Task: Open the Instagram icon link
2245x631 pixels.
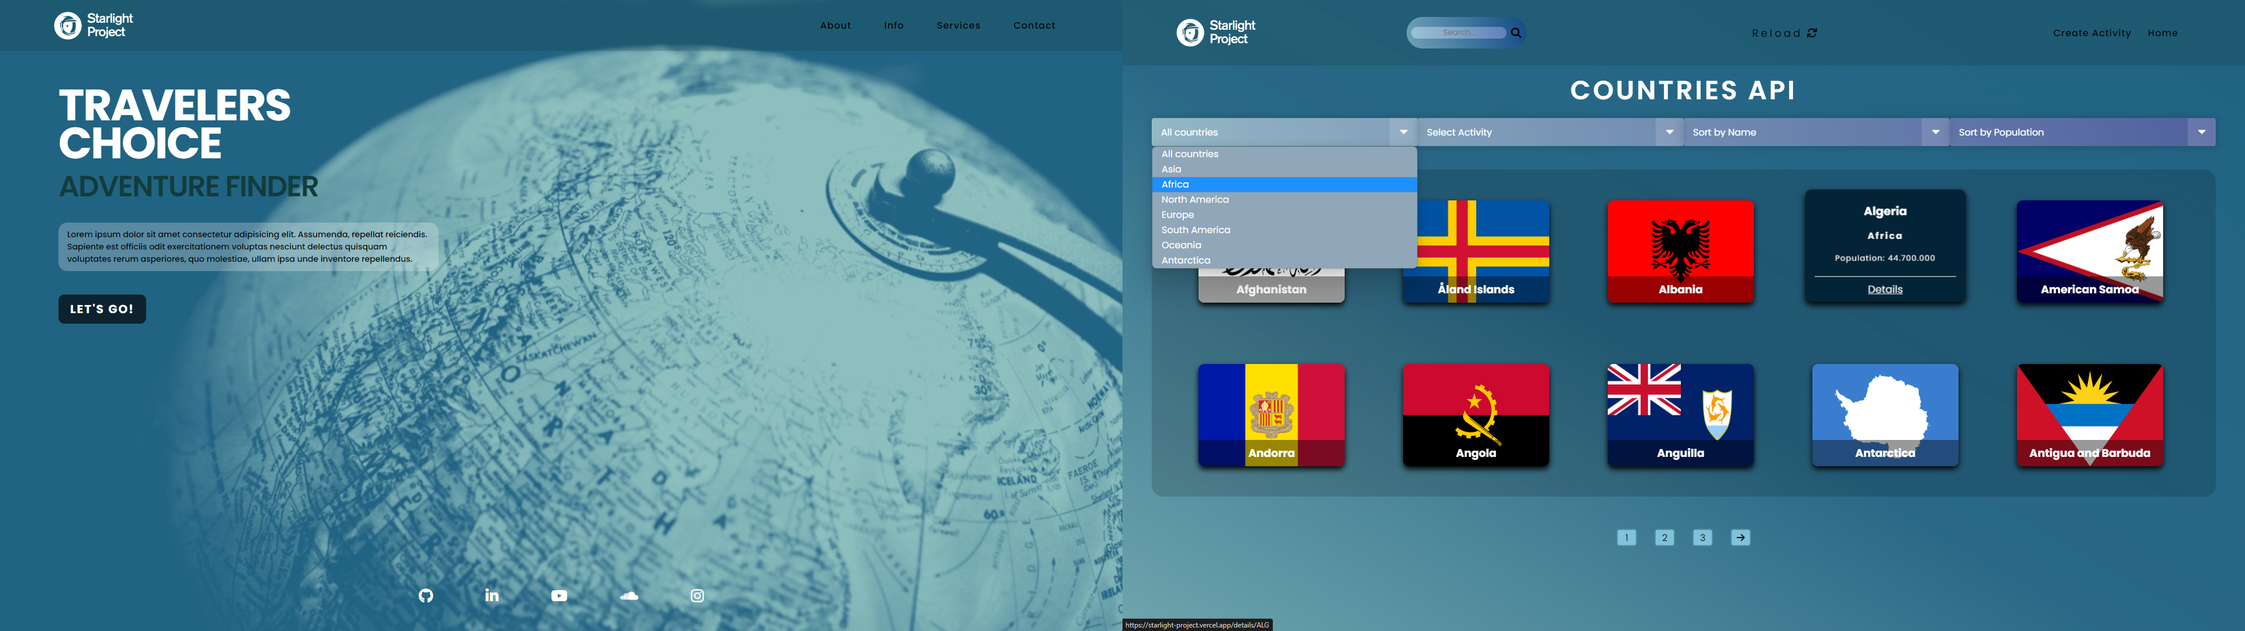Action: [x=697, y=595]
